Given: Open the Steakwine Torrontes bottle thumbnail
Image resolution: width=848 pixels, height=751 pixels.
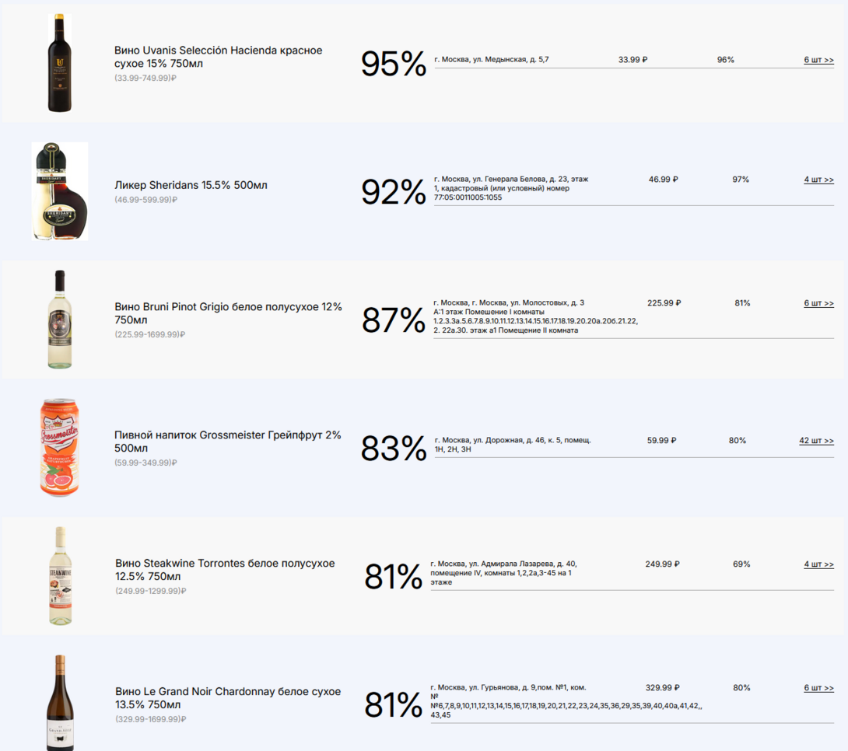Looking at the screenshot, I should coord(60,576).
